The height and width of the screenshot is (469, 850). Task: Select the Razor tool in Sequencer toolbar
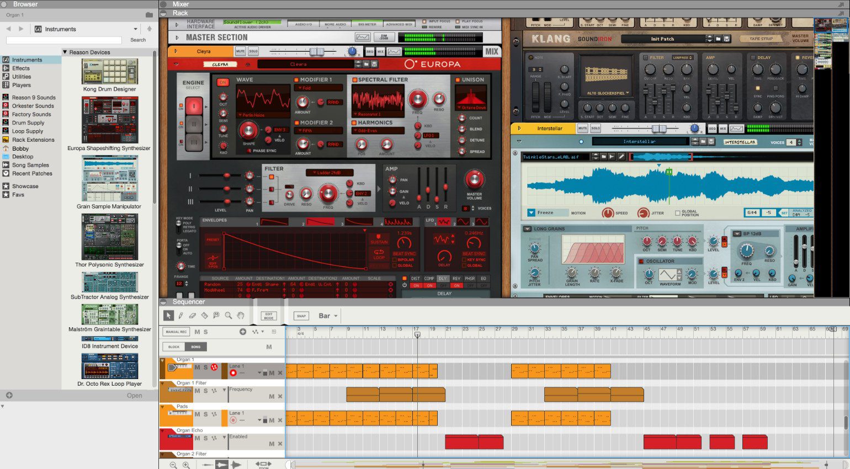tap(205, 316)
